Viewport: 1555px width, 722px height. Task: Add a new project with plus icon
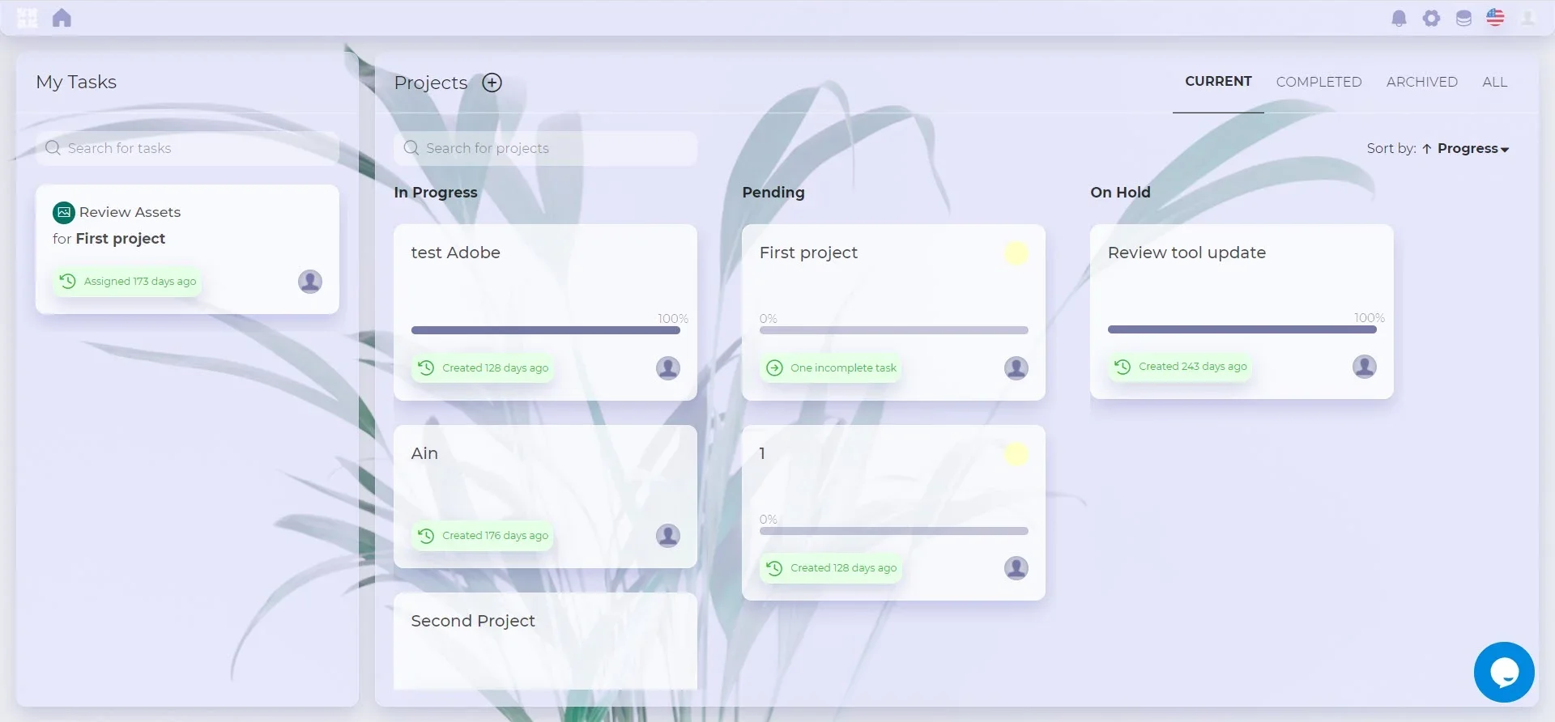[x=492, y=83]
